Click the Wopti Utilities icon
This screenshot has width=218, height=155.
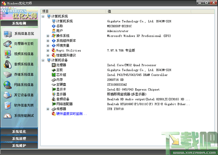coord(53,50)
